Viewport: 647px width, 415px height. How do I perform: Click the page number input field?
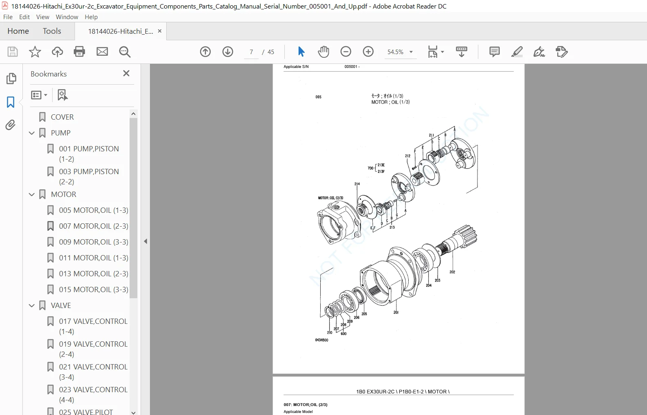(251, 52)
